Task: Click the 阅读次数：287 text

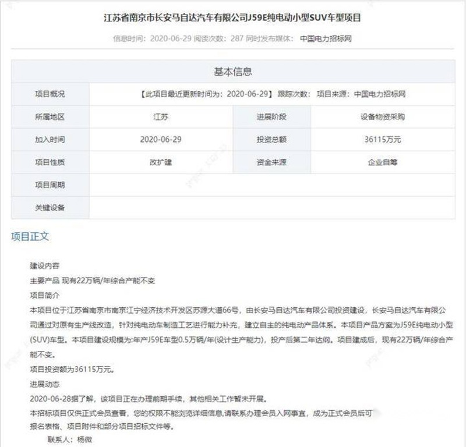Action: click(218, 38)
